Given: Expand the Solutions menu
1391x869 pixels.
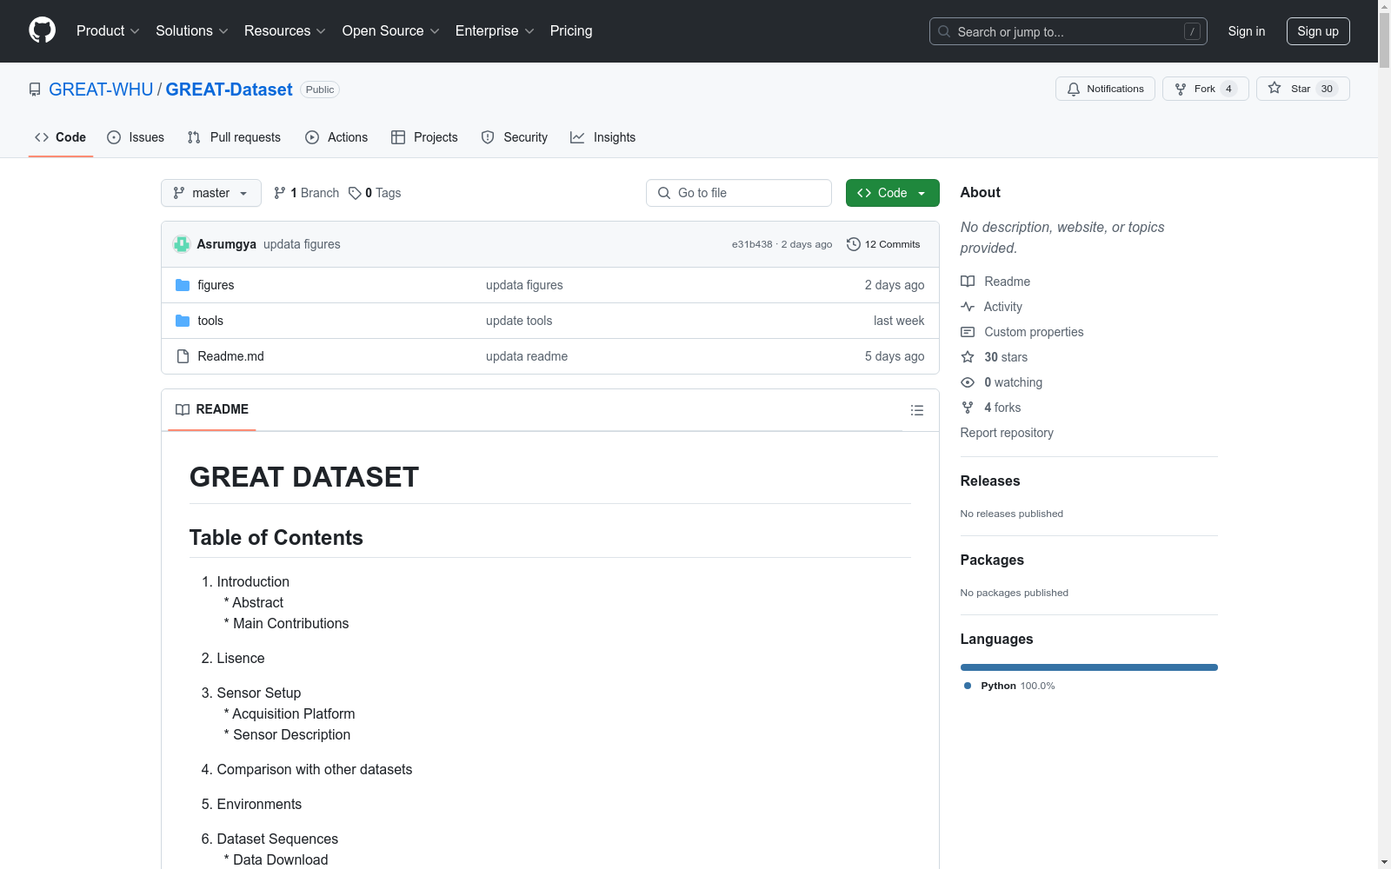Looking at the screenshot, I should tap(192, 30).
